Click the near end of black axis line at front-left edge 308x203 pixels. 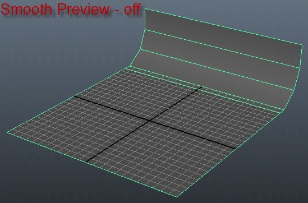pyautogui.click(x=86, y=162)
